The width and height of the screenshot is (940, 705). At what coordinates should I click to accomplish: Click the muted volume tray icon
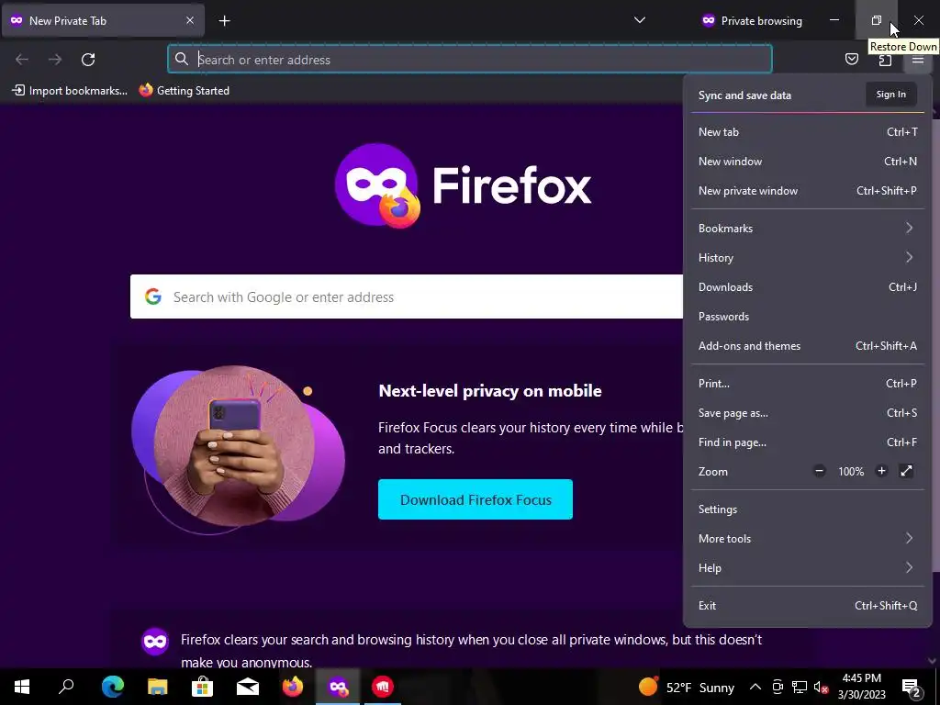click(x=821, y=687)
